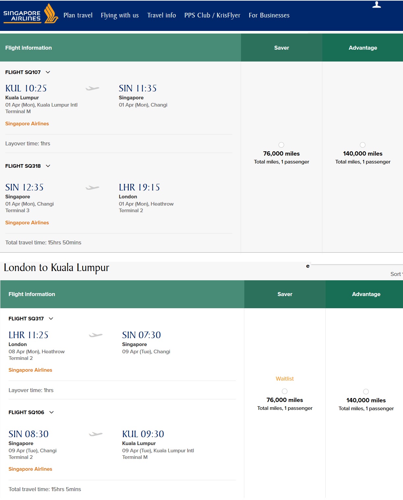Image resolution: width=403 pixels, height=500 pixels.
Task: Select Advantage 140,000 miles for KUL to LHR
Action: pyautogui.click(x=363, y=145)
